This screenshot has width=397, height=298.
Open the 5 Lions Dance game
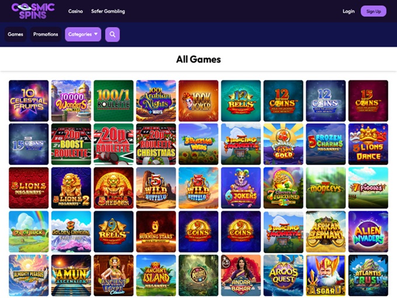tap(368, 144)
